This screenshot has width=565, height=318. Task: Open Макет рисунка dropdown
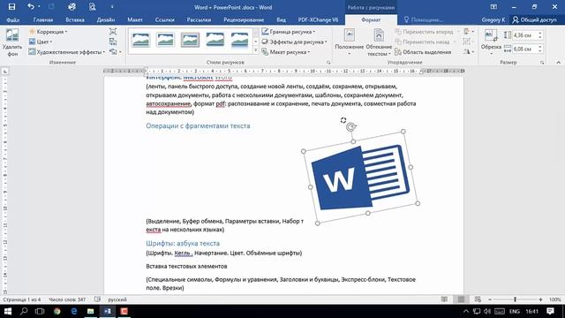point(285,52)
